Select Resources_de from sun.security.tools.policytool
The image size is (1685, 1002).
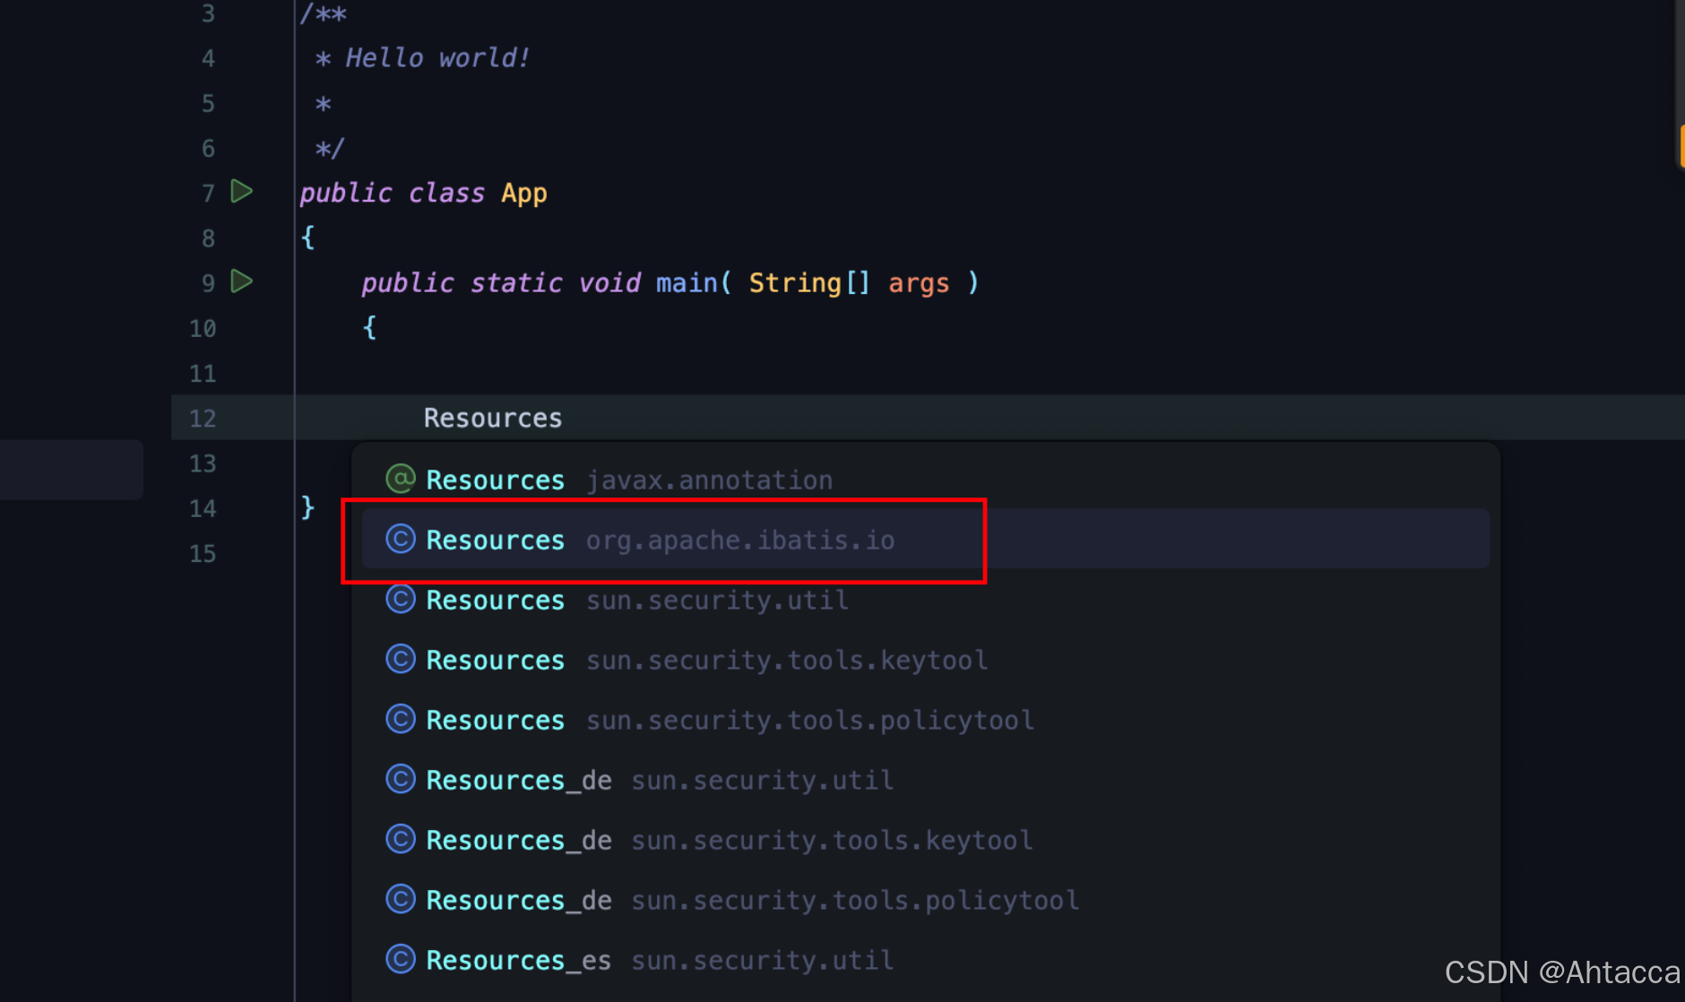[926, 900]
